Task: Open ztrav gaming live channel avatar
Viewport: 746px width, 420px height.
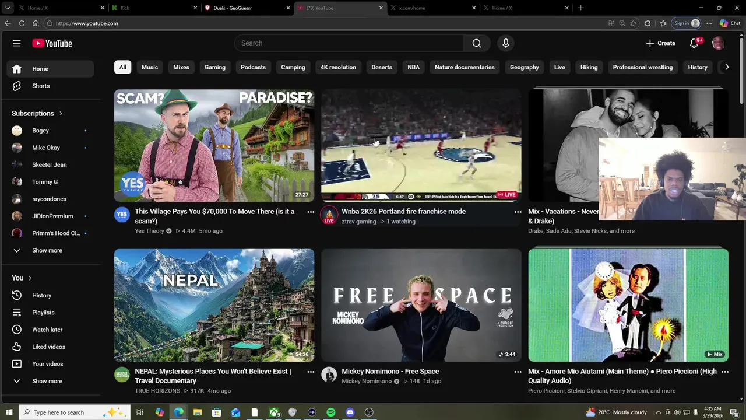Action: coord(329,215)
